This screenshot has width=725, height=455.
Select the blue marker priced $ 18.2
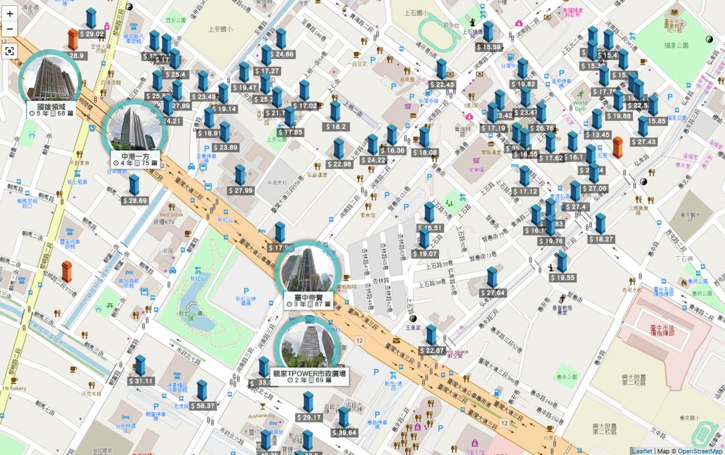335,111
